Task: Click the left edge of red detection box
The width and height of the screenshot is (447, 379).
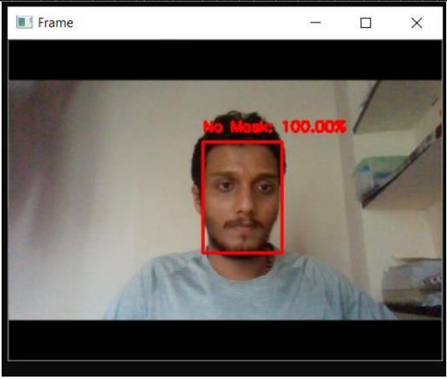Action: [x=203, y=197]
